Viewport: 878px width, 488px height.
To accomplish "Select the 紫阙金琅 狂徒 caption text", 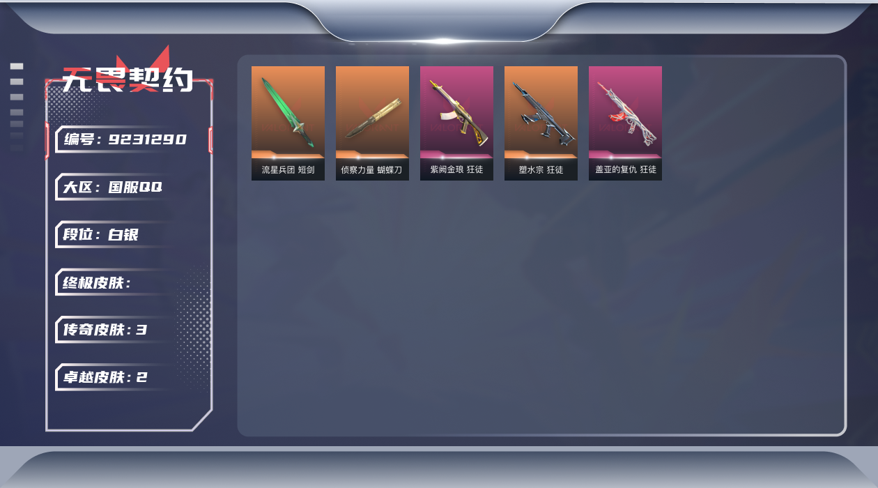I will click(x=456, y=169).
